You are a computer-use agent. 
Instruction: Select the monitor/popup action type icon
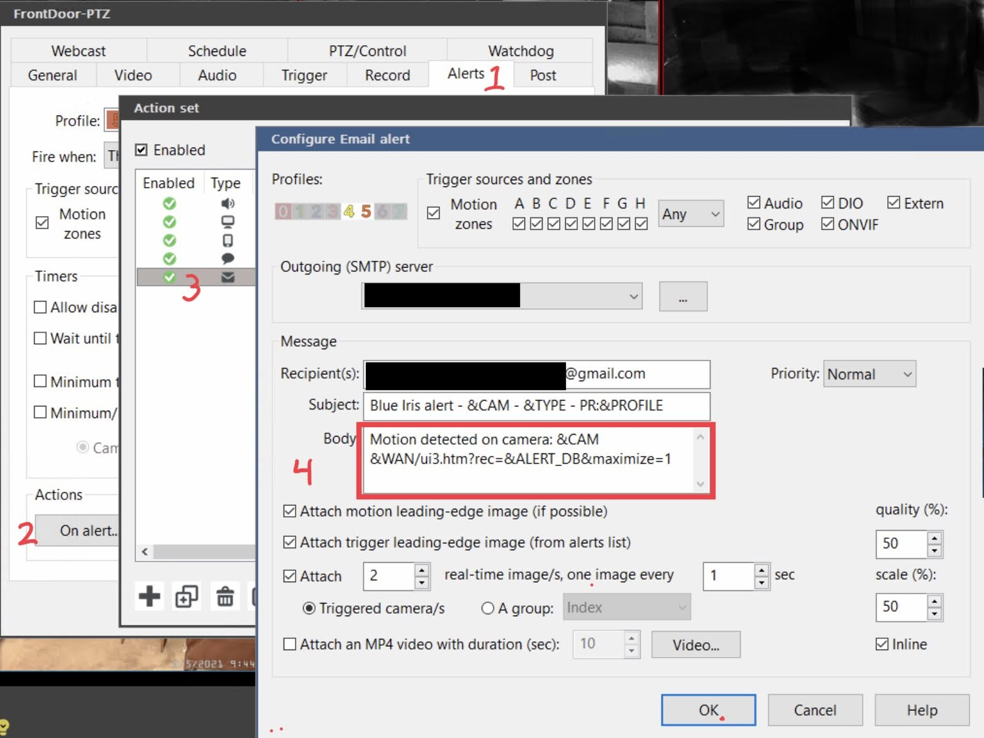point(228,222)
